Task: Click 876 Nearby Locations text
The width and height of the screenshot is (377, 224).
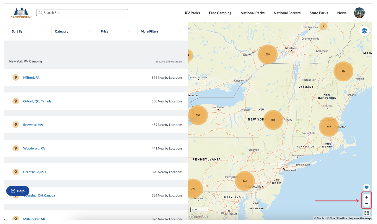Action: pos(167,78)
